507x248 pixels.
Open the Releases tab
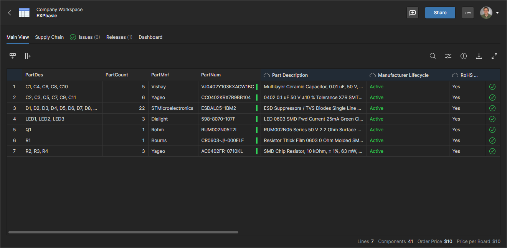click(119, 37)
